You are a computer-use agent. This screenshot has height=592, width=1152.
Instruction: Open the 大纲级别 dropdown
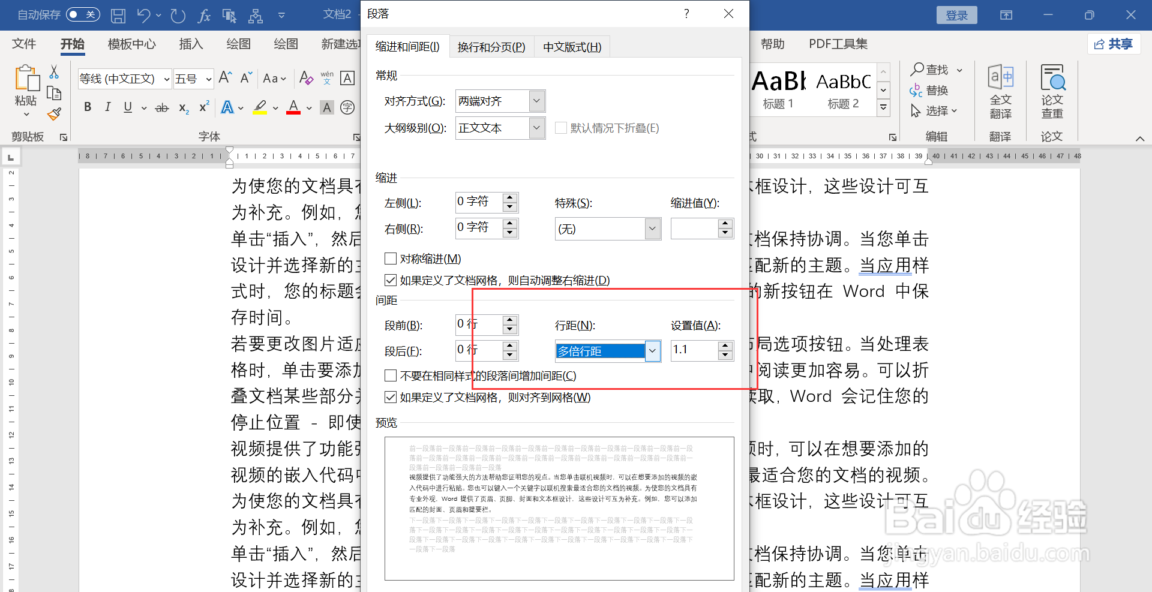(538, 128)
